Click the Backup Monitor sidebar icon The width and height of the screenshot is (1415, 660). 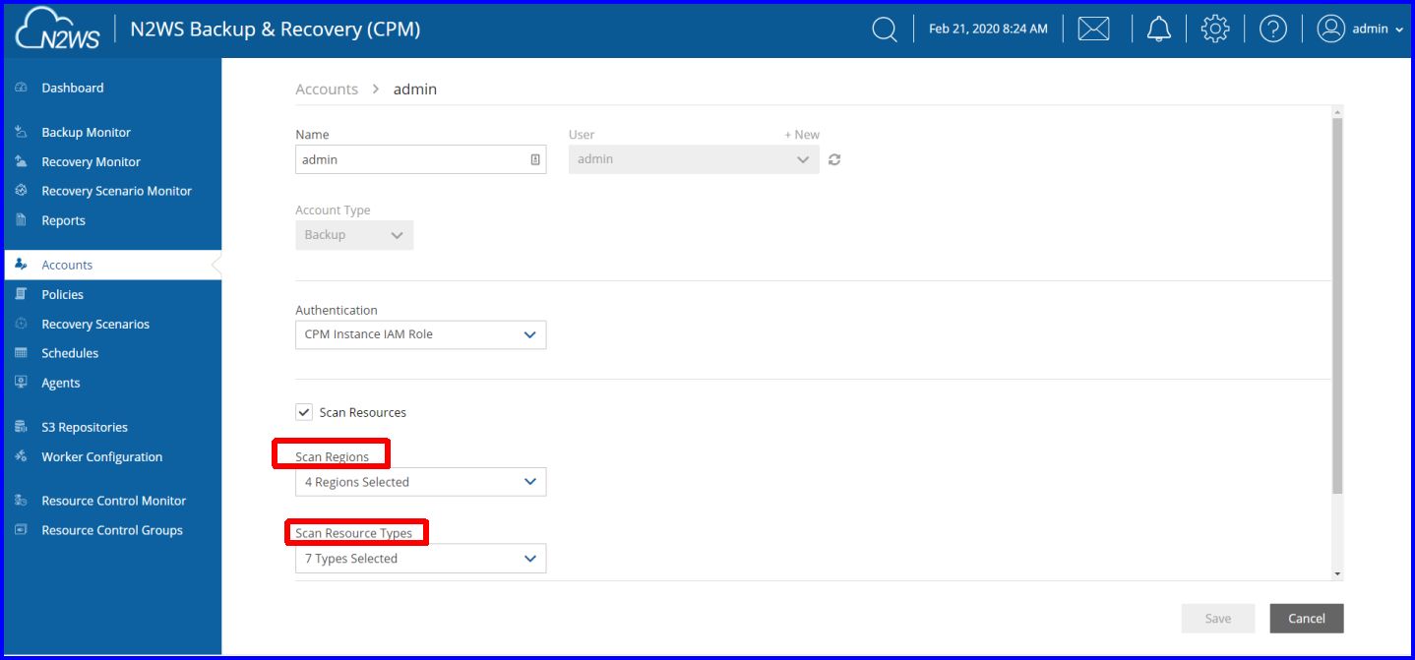click(21, 132)
